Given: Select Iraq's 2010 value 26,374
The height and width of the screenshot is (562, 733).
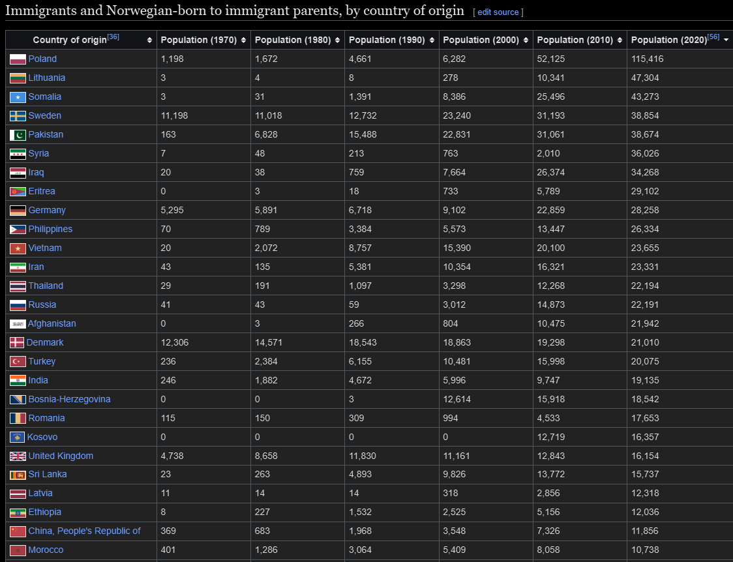Looking at the screenshot, I should click(551, 172).
